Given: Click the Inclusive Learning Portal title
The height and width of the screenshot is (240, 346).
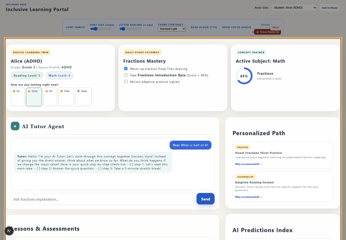Looking at the screenshot, I should pyautogui.click(x=37, y=9).
